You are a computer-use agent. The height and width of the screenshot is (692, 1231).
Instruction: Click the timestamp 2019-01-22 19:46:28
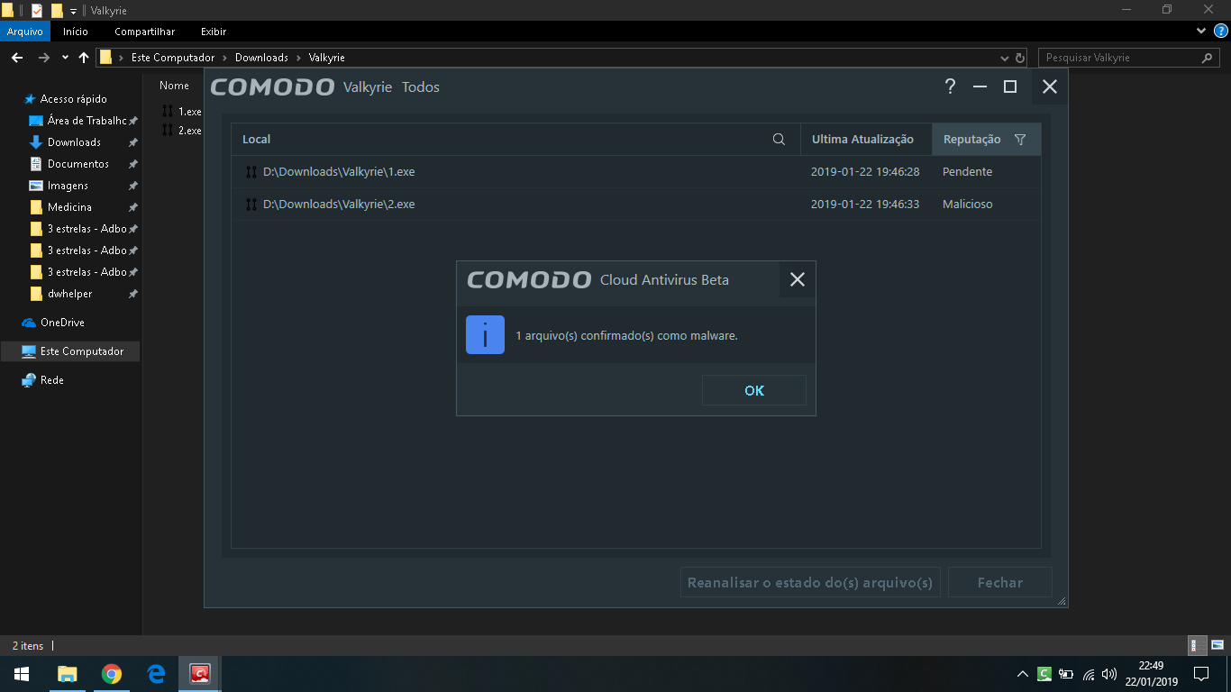pyautogui.click(x=865, y=172)
